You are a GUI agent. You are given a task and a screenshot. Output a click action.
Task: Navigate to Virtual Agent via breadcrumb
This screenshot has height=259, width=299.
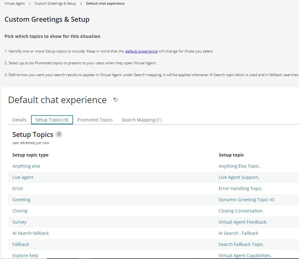point(14,3)
